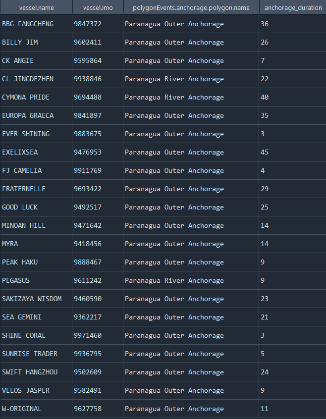The width and height of the screenshot is (326, 419).
Task: Click EXELIXSEA's duration cell showing 45
Action: pos(265,153)
